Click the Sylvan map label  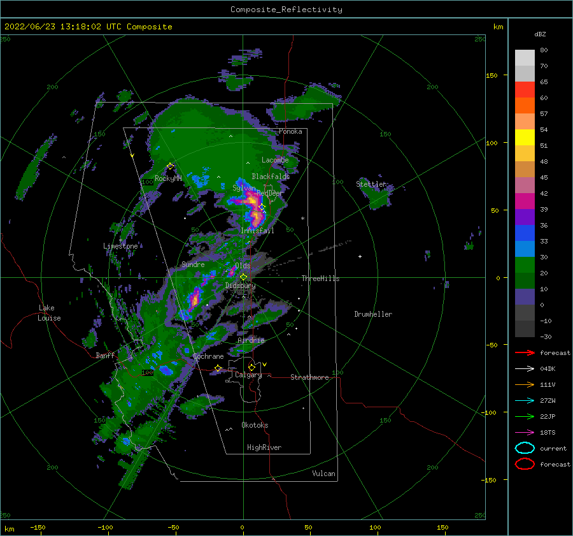pyautogui.click(x=244, y=188)
